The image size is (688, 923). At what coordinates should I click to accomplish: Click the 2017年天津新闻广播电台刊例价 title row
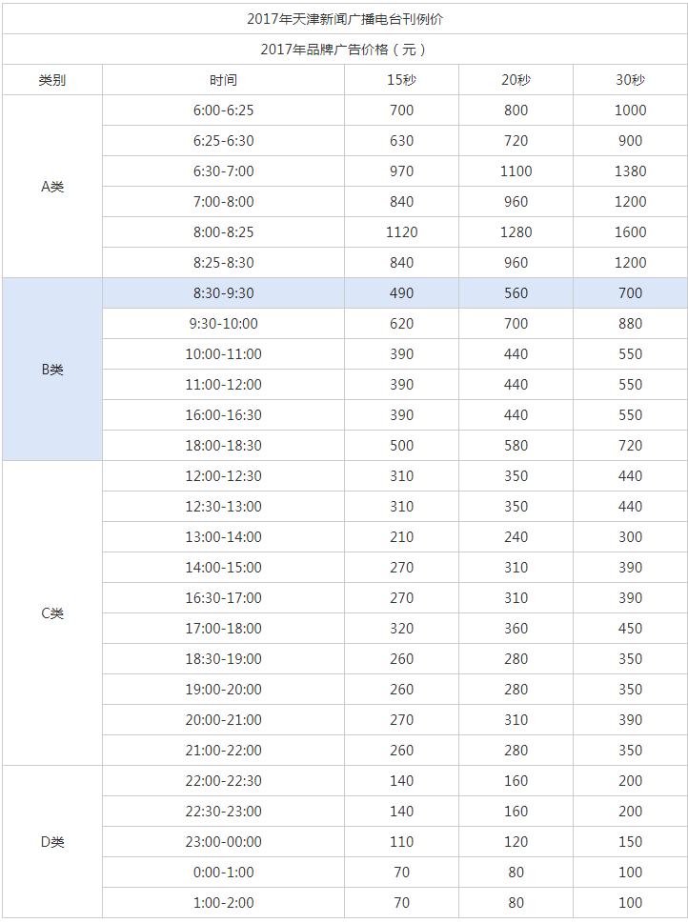pos(345,19)
